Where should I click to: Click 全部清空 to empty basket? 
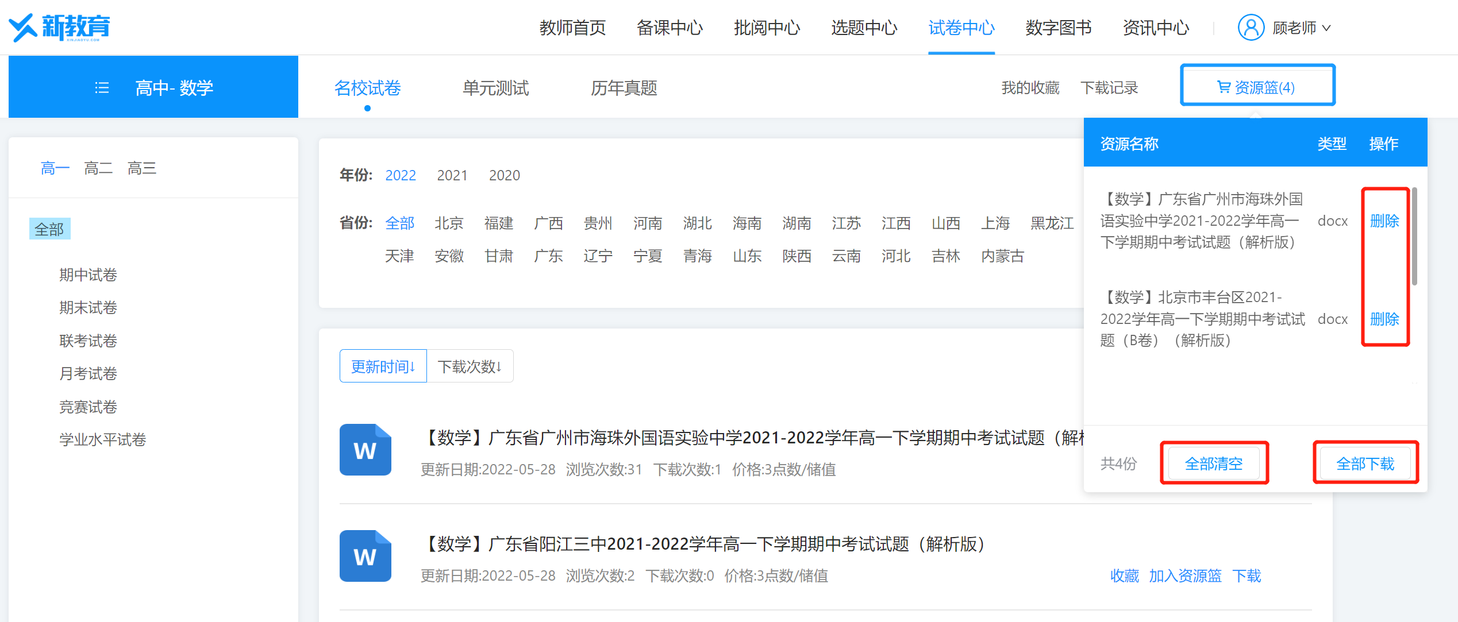tap(1213, 463)
